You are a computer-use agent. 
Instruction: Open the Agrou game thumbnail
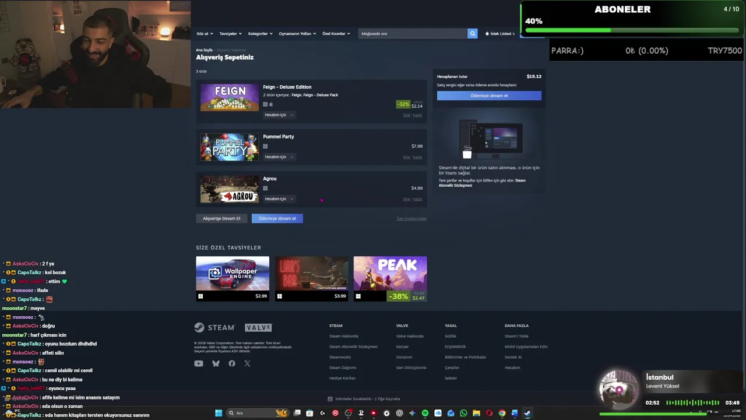[x=230, y=189]
